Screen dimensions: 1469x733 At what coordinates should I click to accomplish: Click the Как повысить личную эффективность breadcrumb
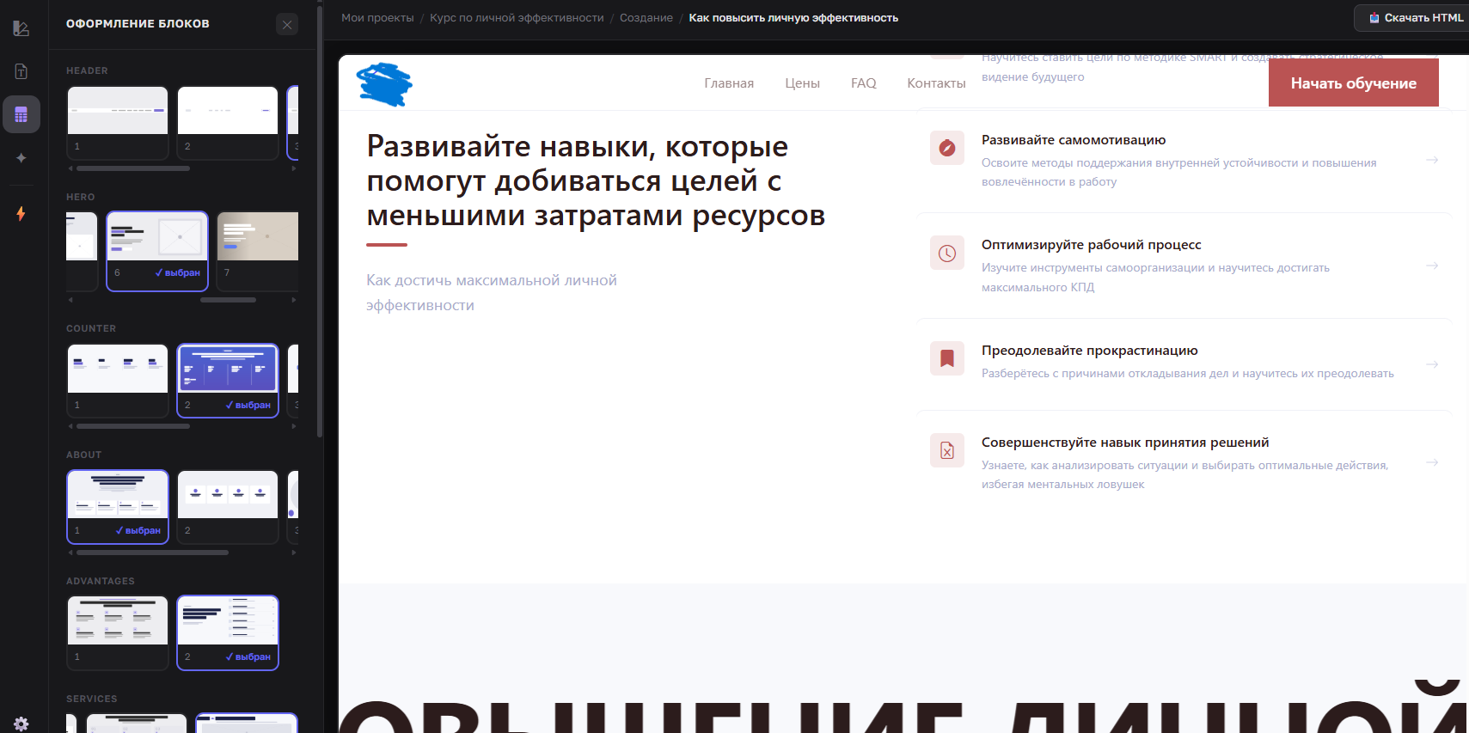click(793, 18)
